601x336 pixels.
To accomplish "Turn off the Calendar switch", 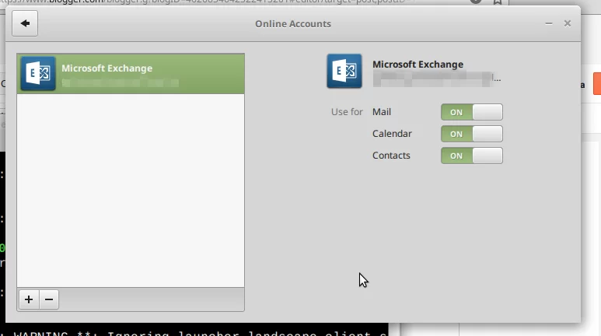I will 471,134.
